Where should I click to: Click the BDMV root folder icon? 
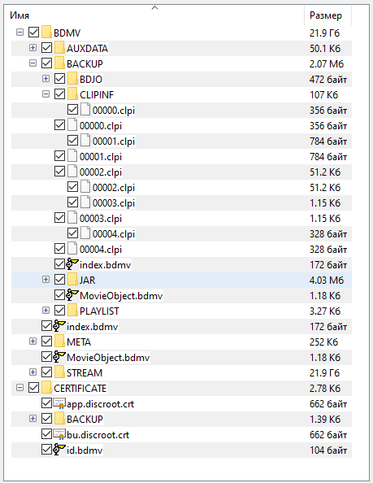[46, 33]
